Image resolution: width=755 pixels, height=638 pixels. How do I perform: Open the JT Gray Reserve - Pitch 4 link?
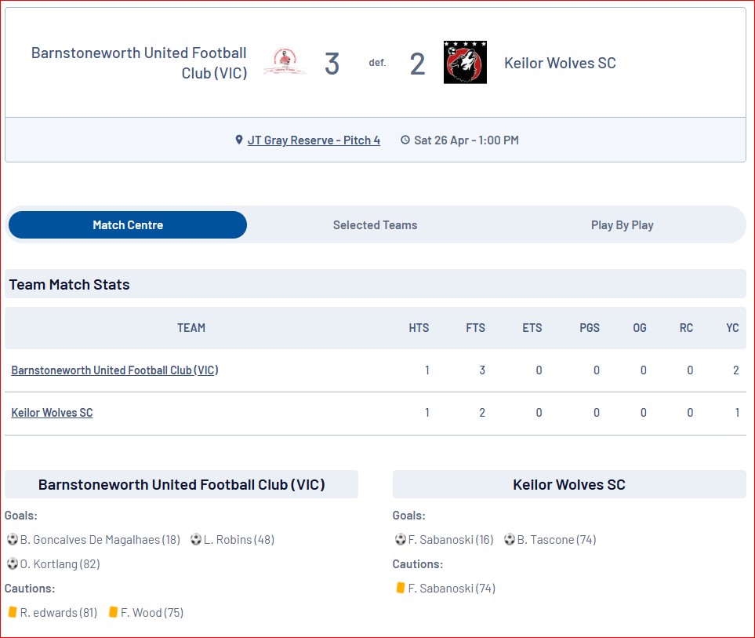coord(314,140)
